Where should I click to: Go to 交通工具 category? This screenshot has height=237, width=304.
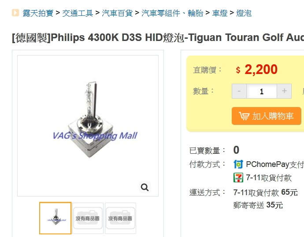pos(78,13)
